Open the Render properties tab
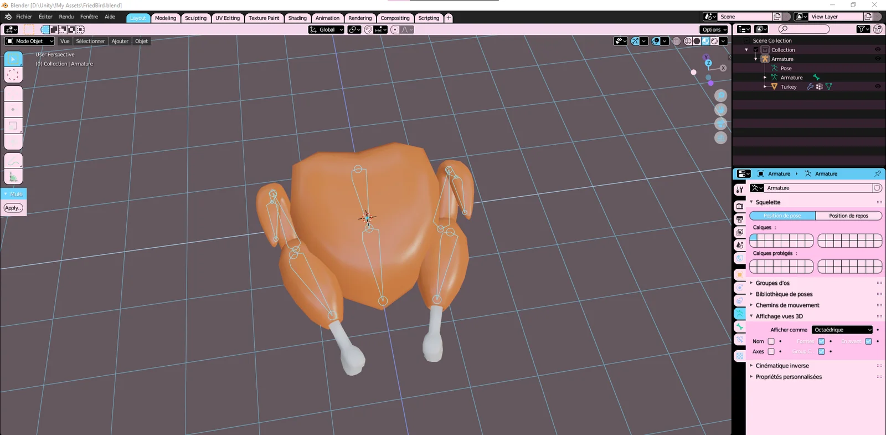886x435 pixels. click(x=740, y=206)
